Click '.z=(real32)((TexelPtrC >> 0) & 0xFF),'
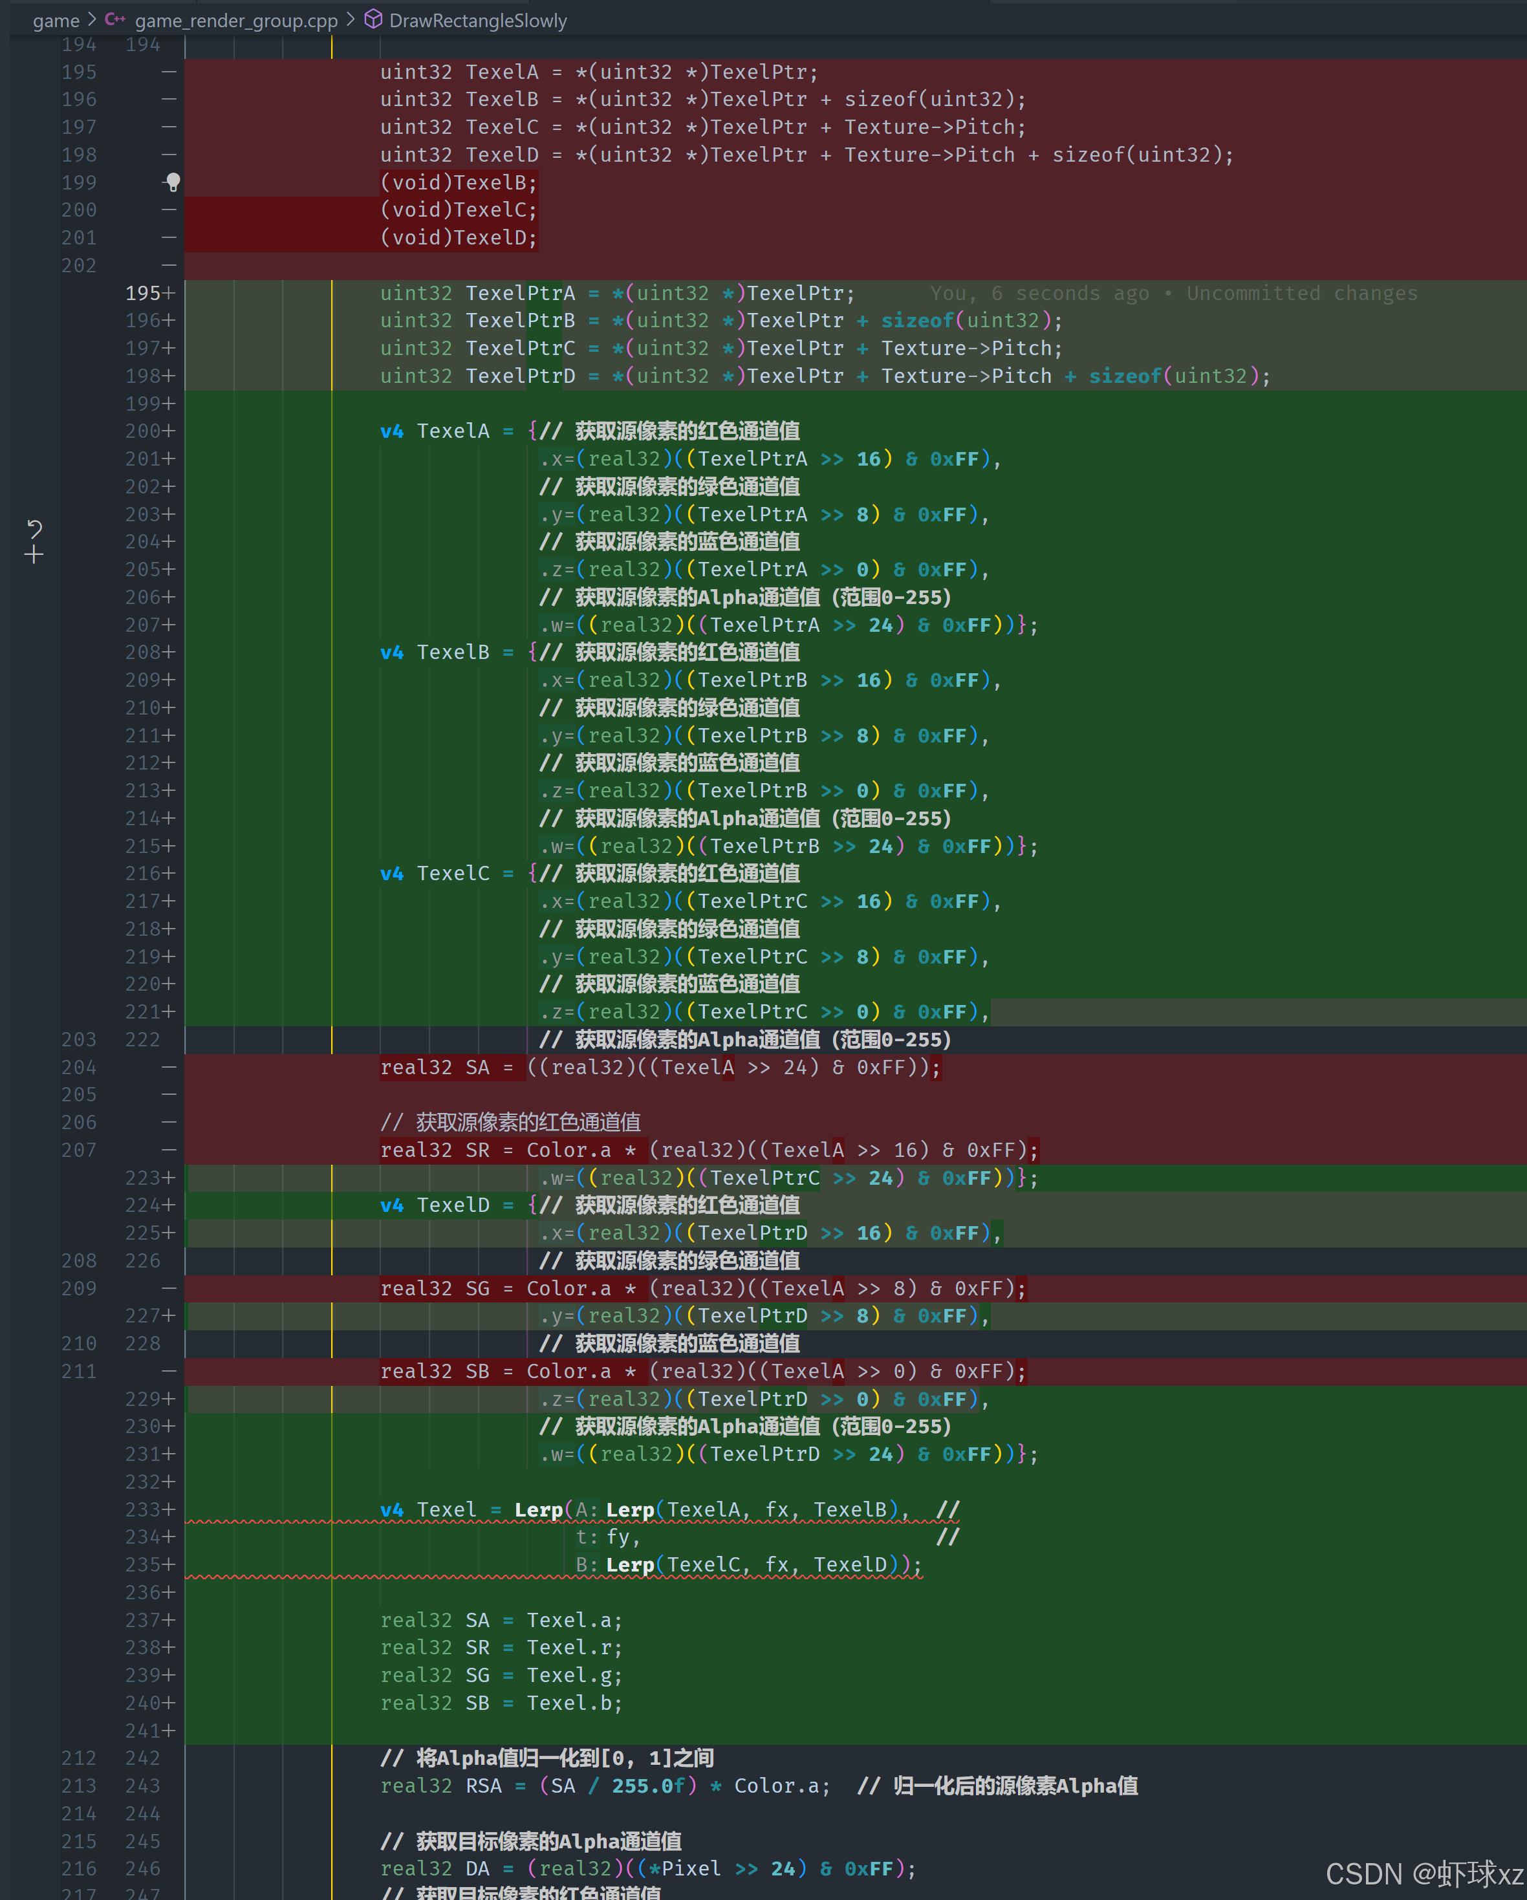Viewport: 1527px width, 1900px height. (x=764, y=1011)
